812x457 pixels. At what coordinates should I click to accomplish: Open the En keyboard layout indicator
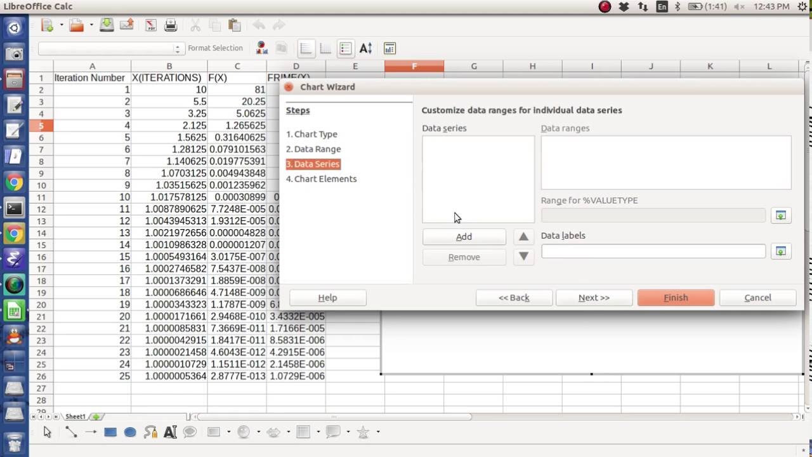(x=662, y=6)
